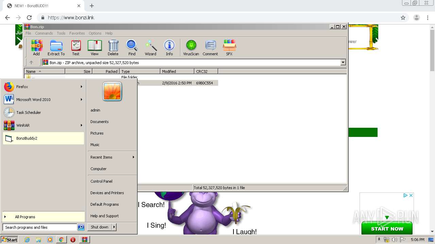Click the volume speaker tray icon
The height and width of the screenshot is (244, 435).
pos(394,240)
